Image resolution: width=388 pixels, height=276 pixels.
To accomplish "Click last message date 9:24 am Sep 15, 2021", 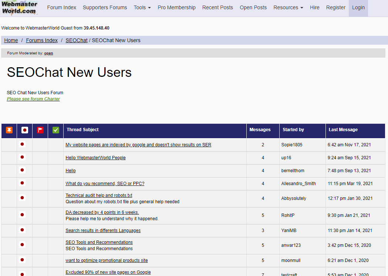I will click(x=349, y=158).
